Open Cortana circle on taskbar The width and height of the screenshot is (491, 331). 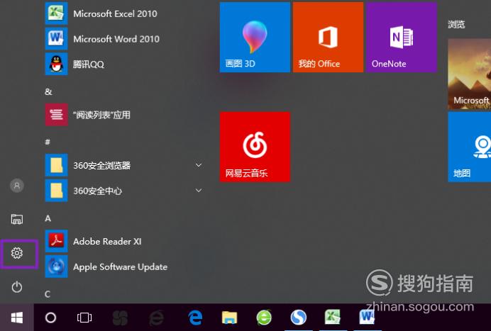50,318
